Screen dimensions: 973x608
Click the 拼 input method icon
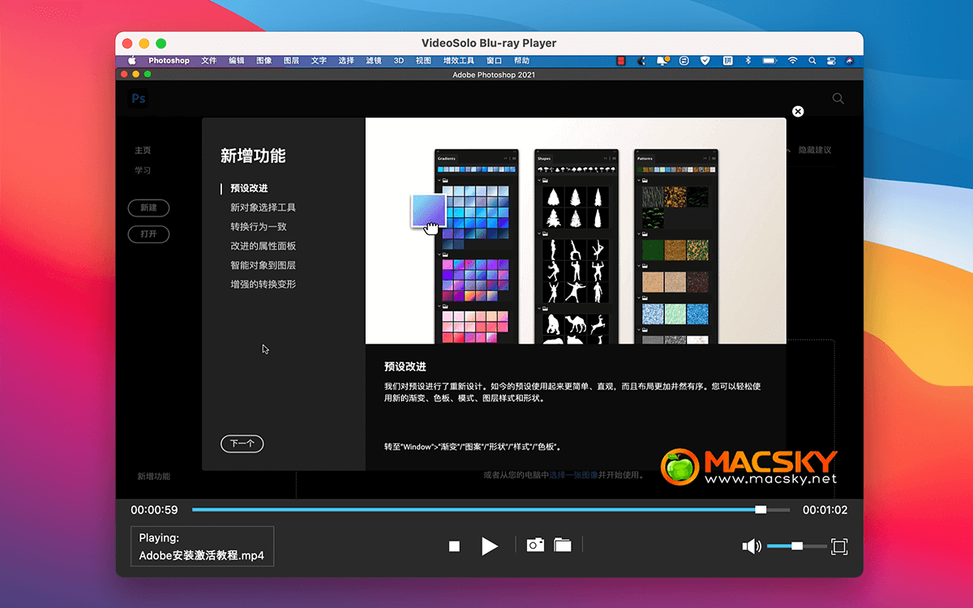point(727,61)
